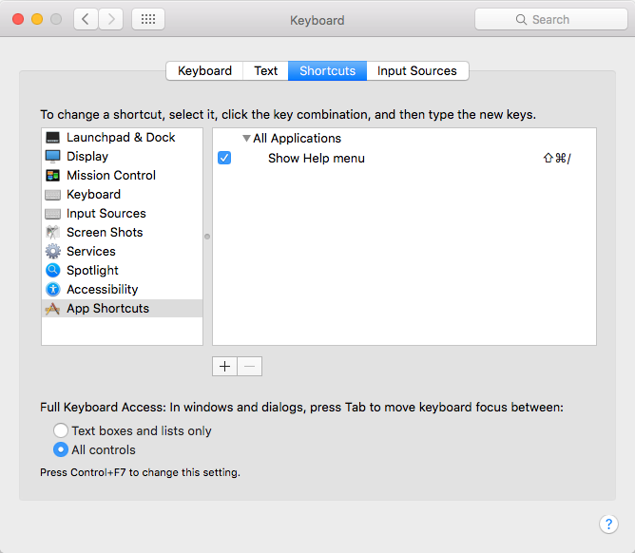Collapse the All Applications disclosure triangle
Screen dimensions: 635x553
click(x=246, y=139)
